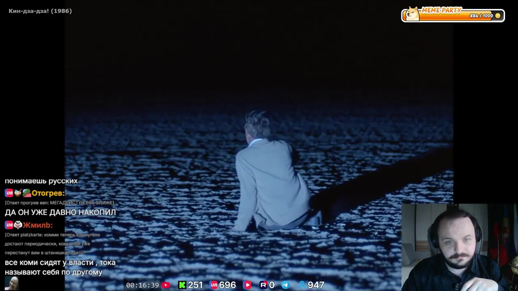518x291 pixels.
Task: Click the message все коми сидят у власти
Action: click(x=60, y=267)
